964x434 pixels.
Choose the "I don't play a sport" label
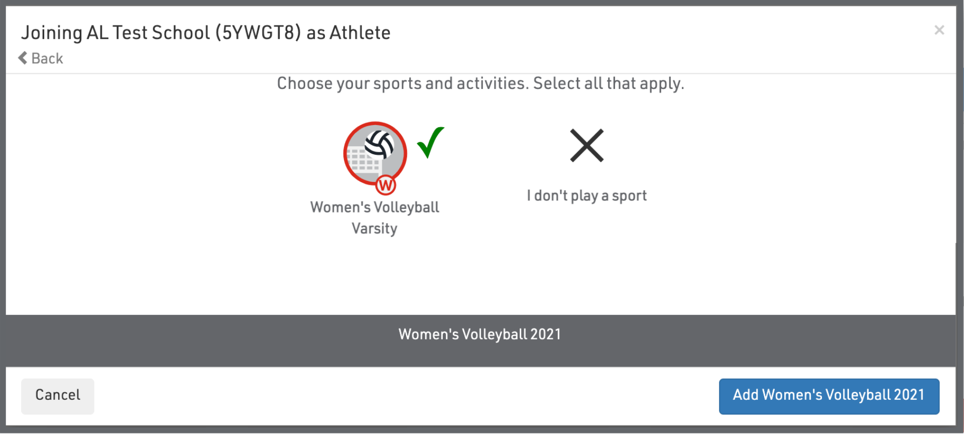coord(586,195)
